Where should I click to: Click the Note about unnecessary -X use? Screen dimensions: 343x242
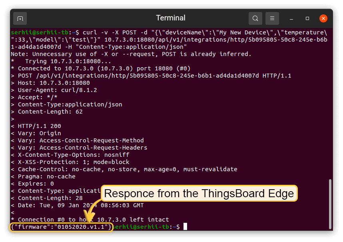pos(131,54)
